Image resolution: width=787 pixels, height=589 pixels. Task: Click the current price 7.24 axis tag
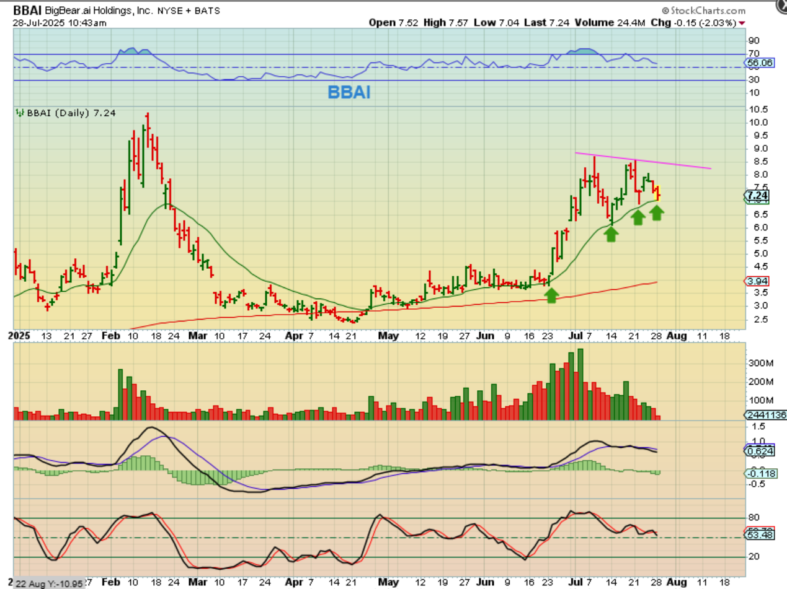click(757, 196)
